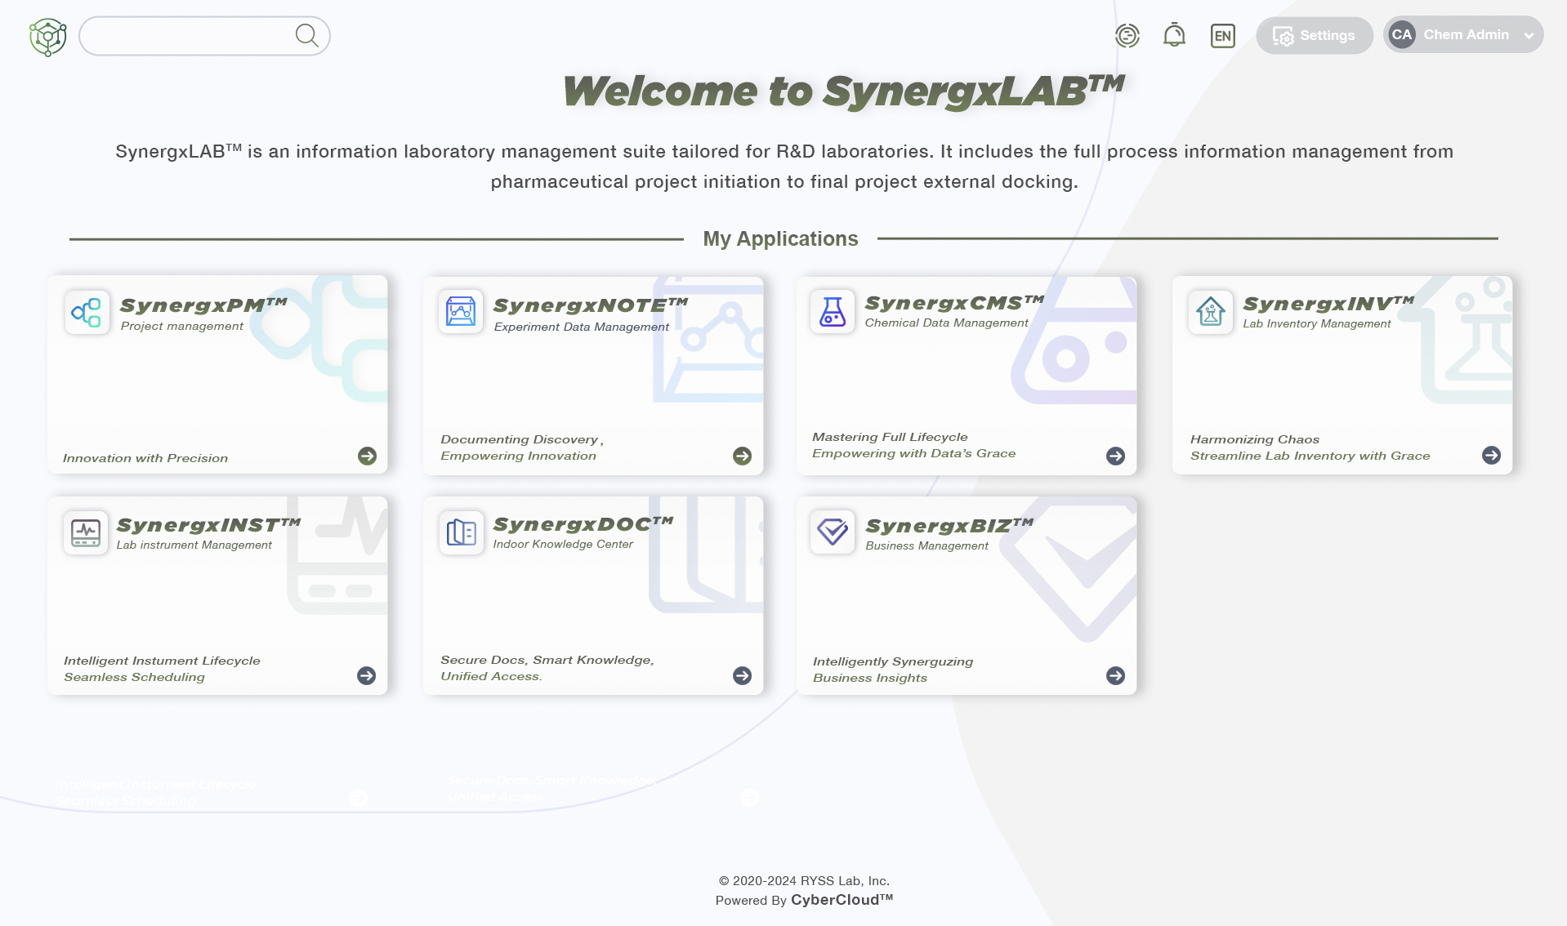Viewport: 1567px width, 926px height.
Task: Click 'Innovation with Precision' tagline
Action: point(145,458)
